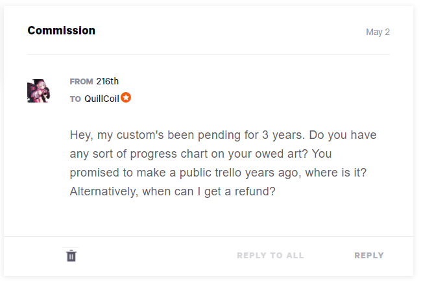421x281 pixels.
Task: Click the May 2 date stamp
Action: coord(378,32)
